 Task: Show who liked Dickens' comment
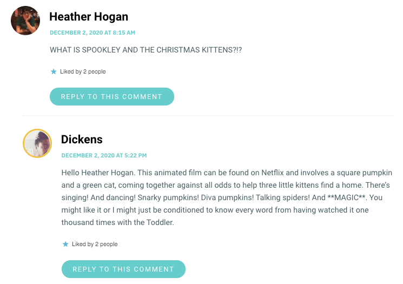click(95, 244)
